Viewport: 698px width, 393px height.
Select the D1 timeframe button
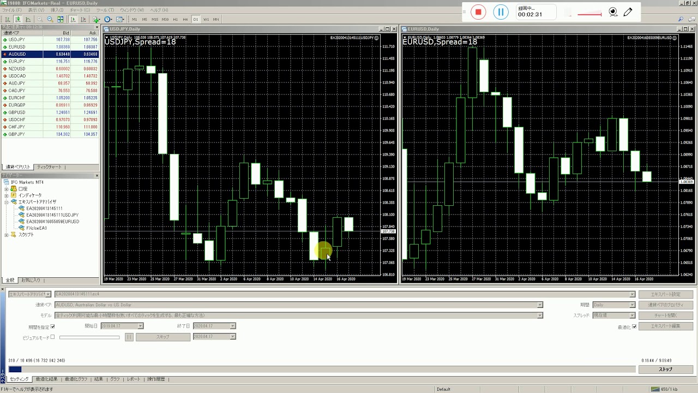pyautogui.click(x=196, y=19)
